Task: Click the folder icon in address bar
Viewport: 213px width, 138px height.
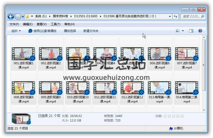Action: pos(27,16)
